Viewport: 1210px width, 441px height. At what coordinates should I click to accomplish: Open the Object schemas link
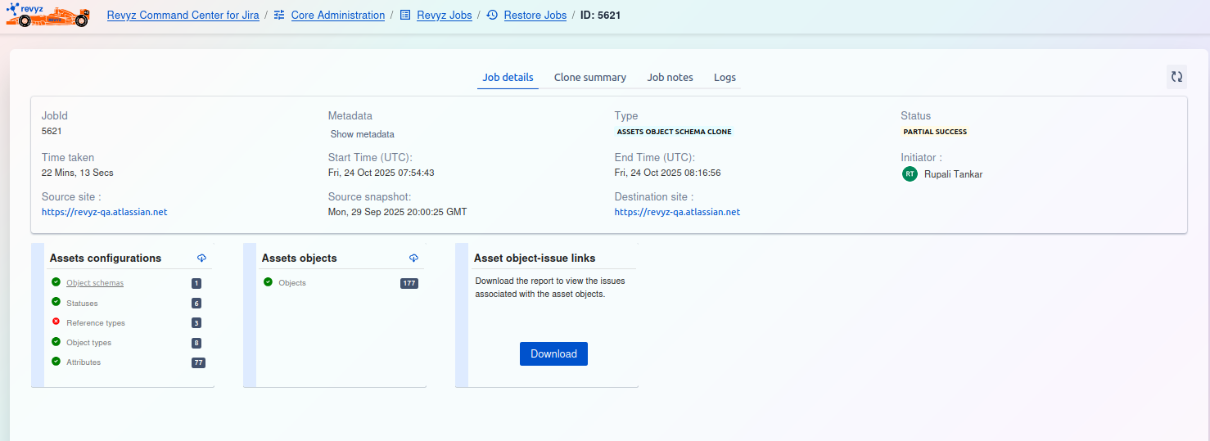click(x=95, y=283)
